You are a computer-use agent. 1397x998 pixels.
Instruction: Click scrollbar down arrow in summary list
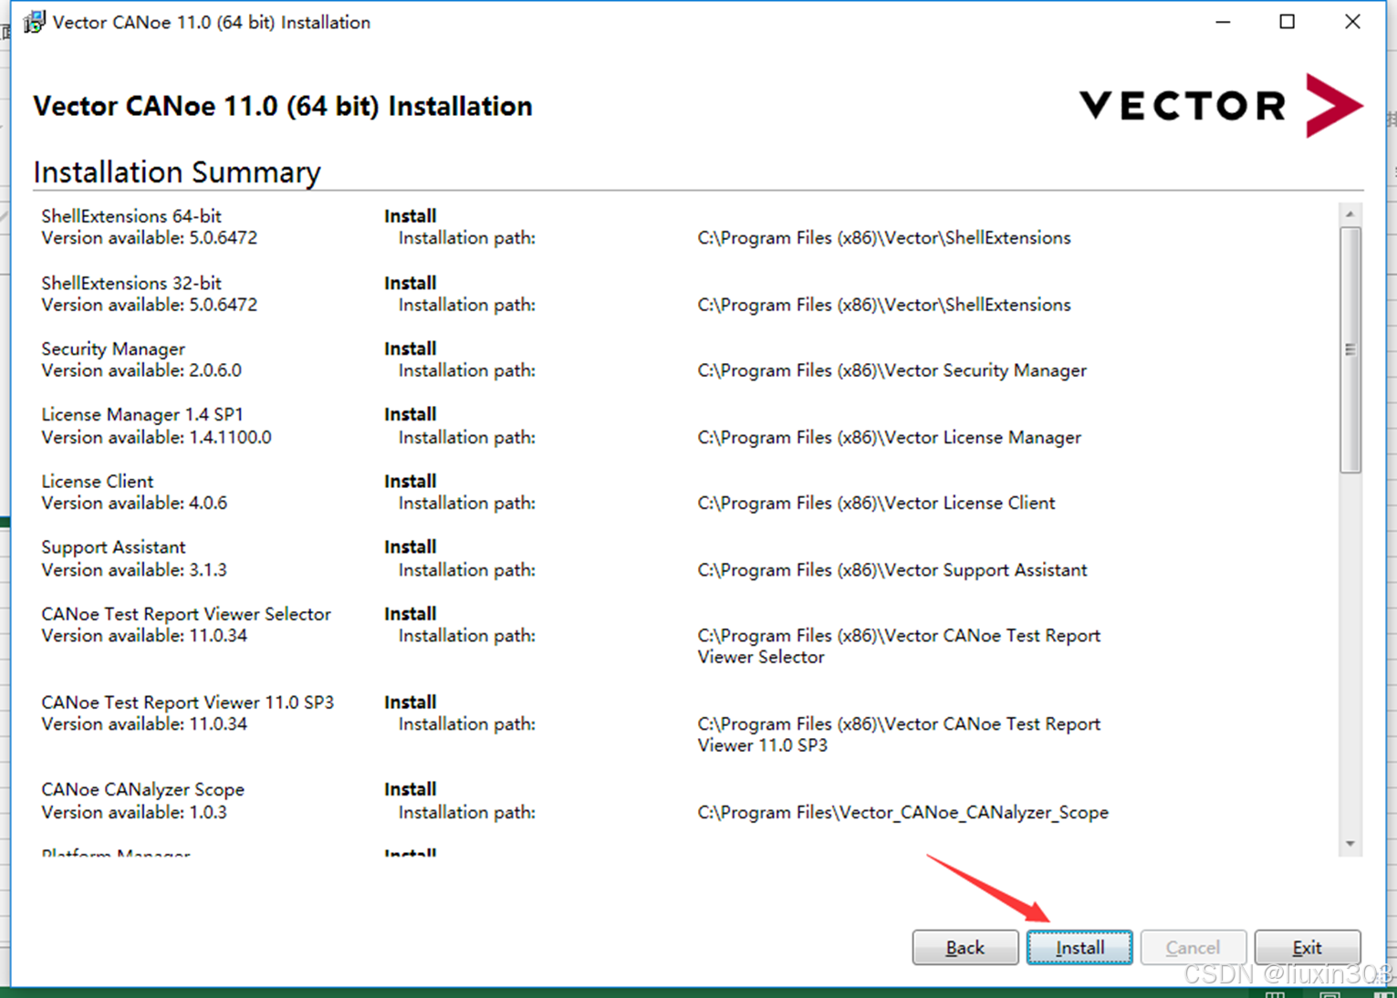pos(1350,844)
